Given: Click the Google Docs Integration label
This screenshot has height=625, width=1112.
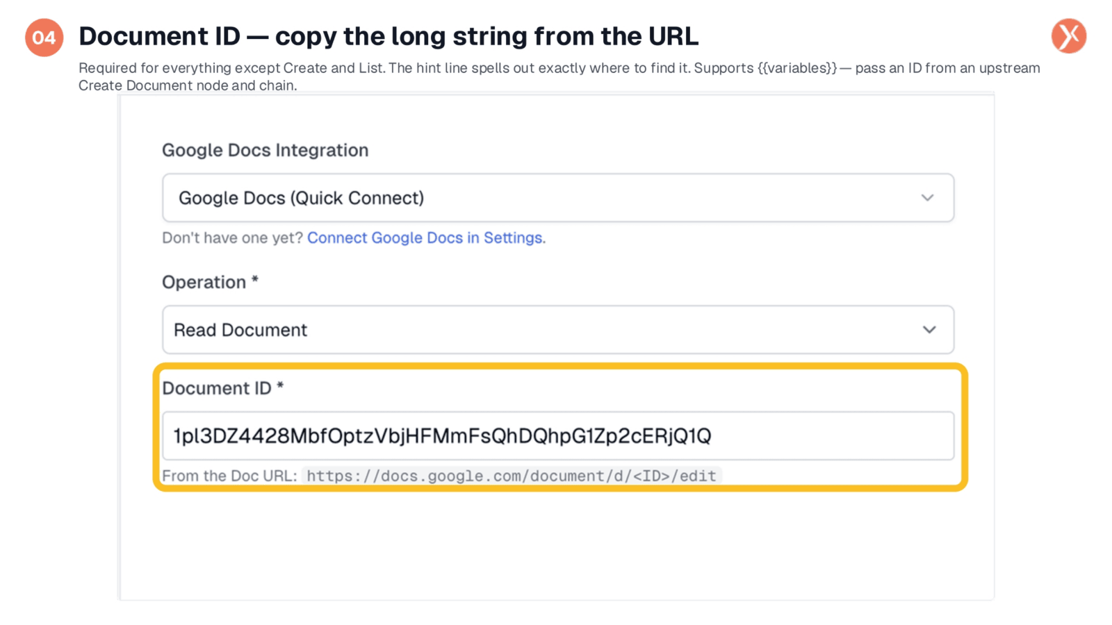Looking at the screenshot, I should point(265,150).
